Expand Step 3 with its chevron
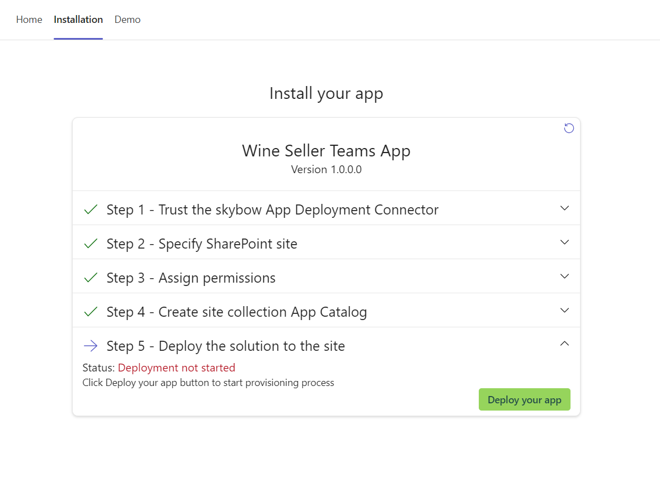Image resolution: width=660 pixels, height=491 pixels. click(564, 276)
